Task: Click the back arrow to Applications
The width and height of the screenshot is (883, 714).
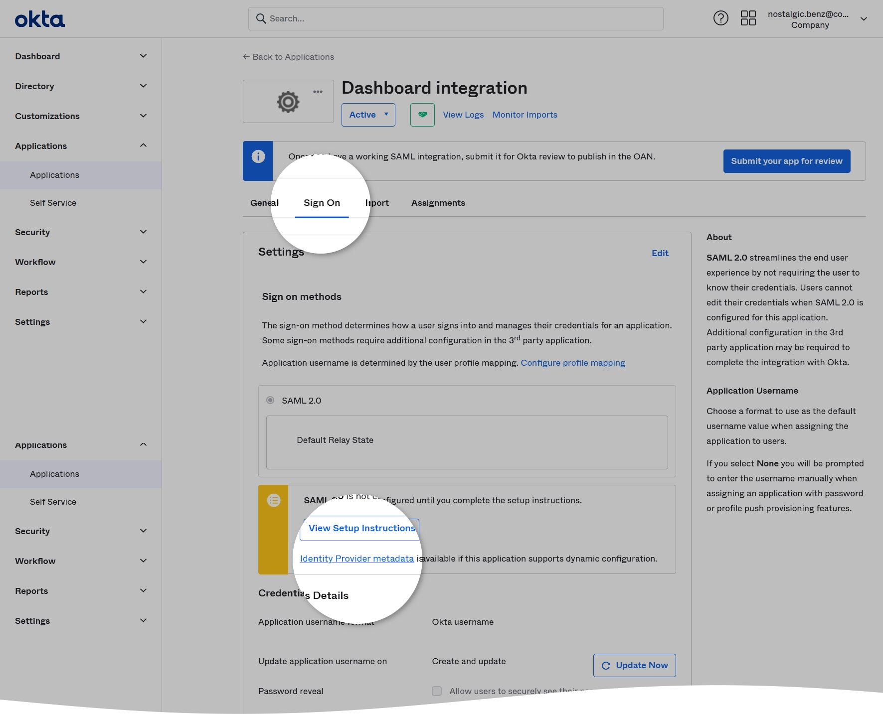Action: coord(246,57)
